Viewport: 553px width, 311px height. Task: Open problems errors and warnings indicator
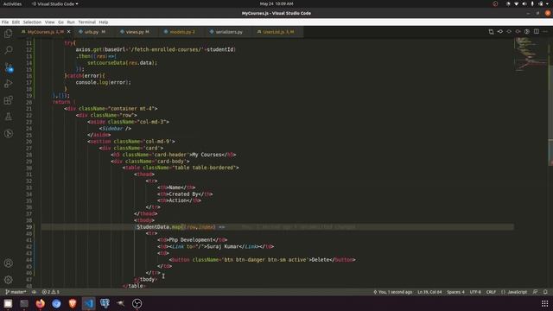pyautogui.click(x=51, y=292)
